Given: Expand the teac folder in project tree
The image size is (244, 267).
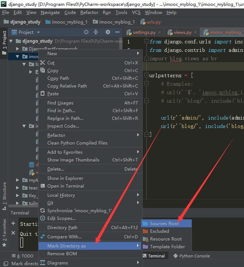Looking at the screenshot, I should pos(17,188).
